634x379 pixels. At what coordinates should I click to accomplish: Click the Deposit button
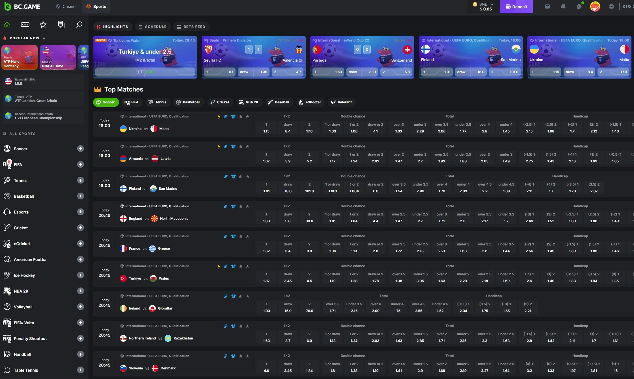516,6
